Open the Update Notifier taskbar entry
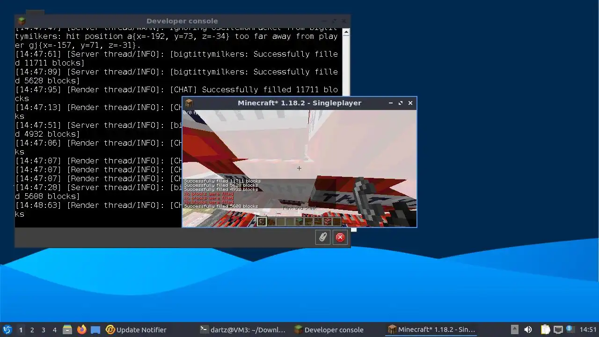 [136, 330]
